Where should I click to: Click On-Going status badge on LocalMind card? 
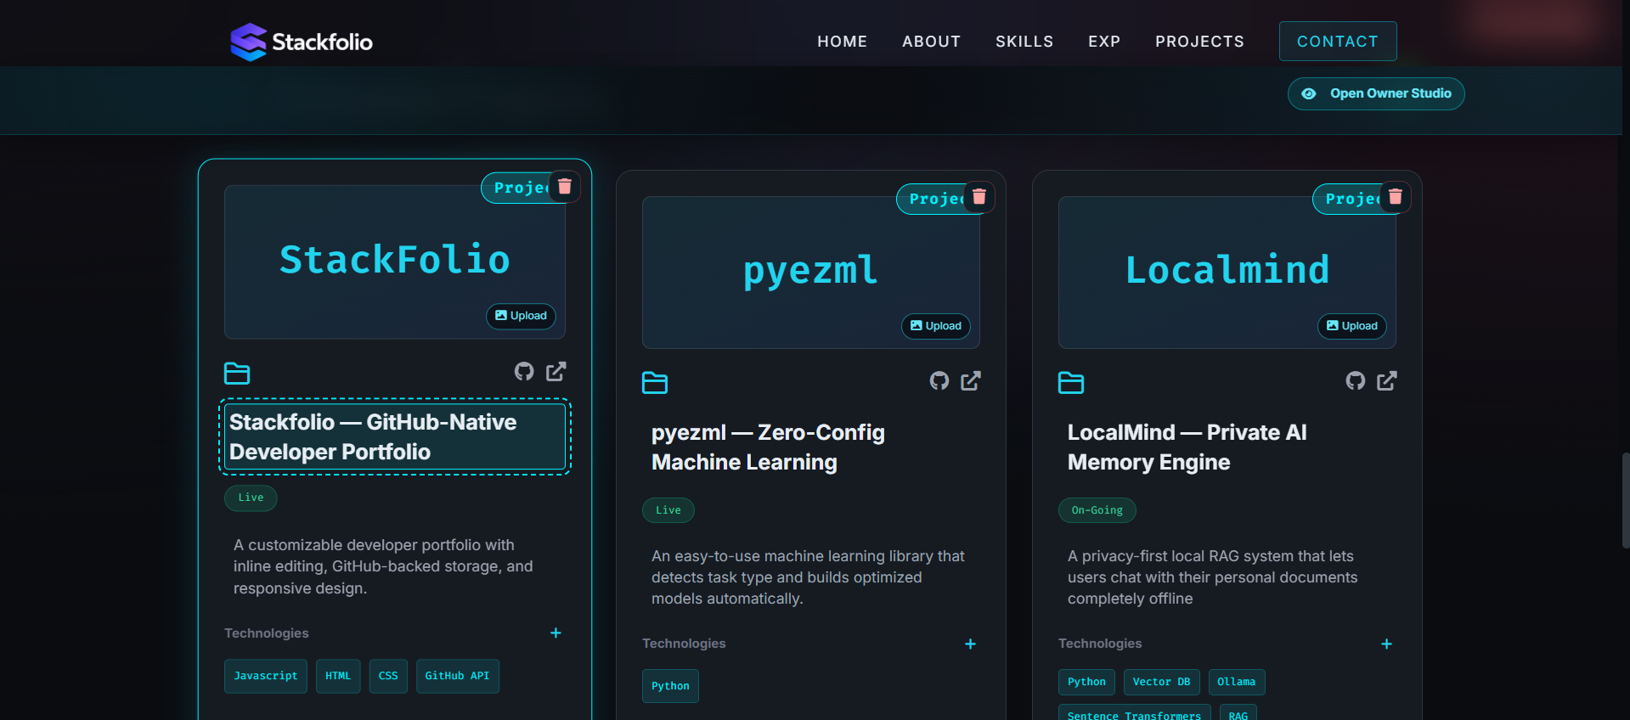[x=1097, y=510]
